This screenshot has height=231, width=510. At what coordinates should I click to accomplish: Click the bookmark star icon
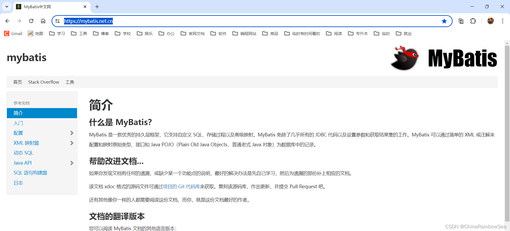(x=444, y=21)
